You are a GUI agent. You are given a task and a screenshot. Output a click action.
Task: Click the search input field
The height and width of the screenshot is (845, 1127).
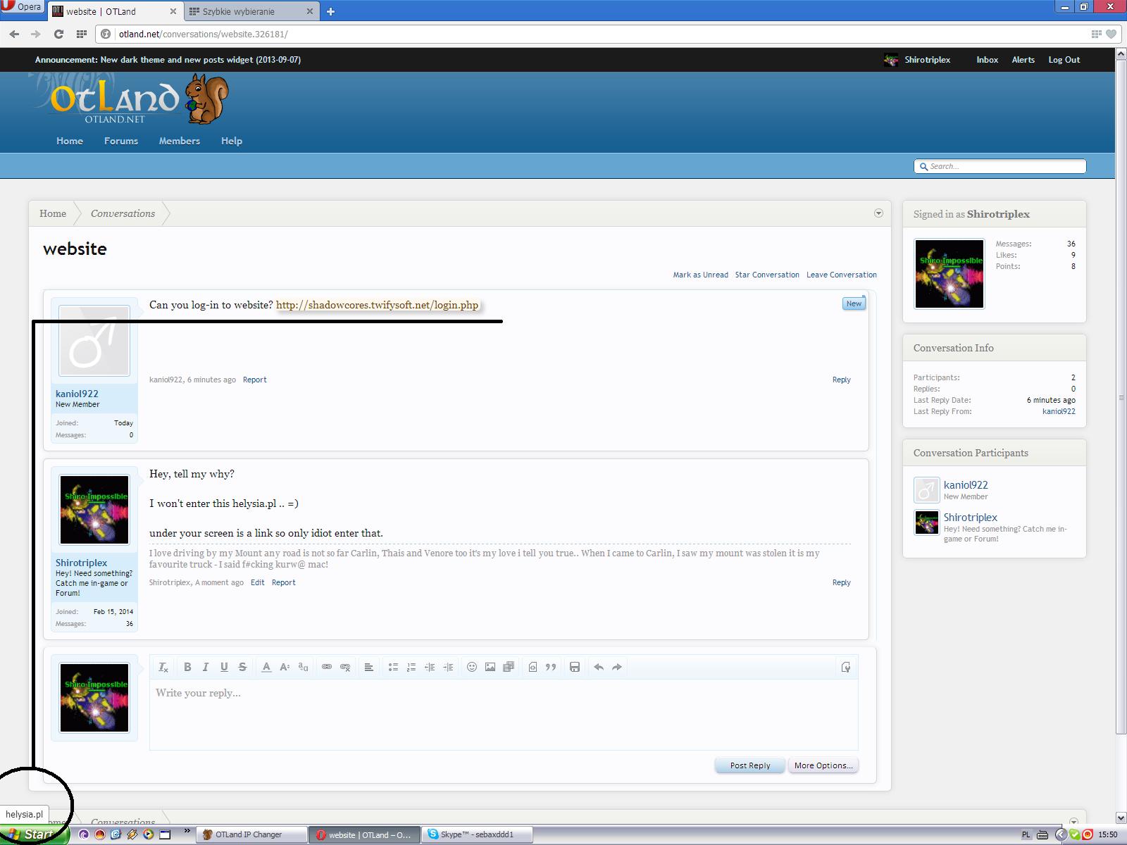[x=1000, y=166]
